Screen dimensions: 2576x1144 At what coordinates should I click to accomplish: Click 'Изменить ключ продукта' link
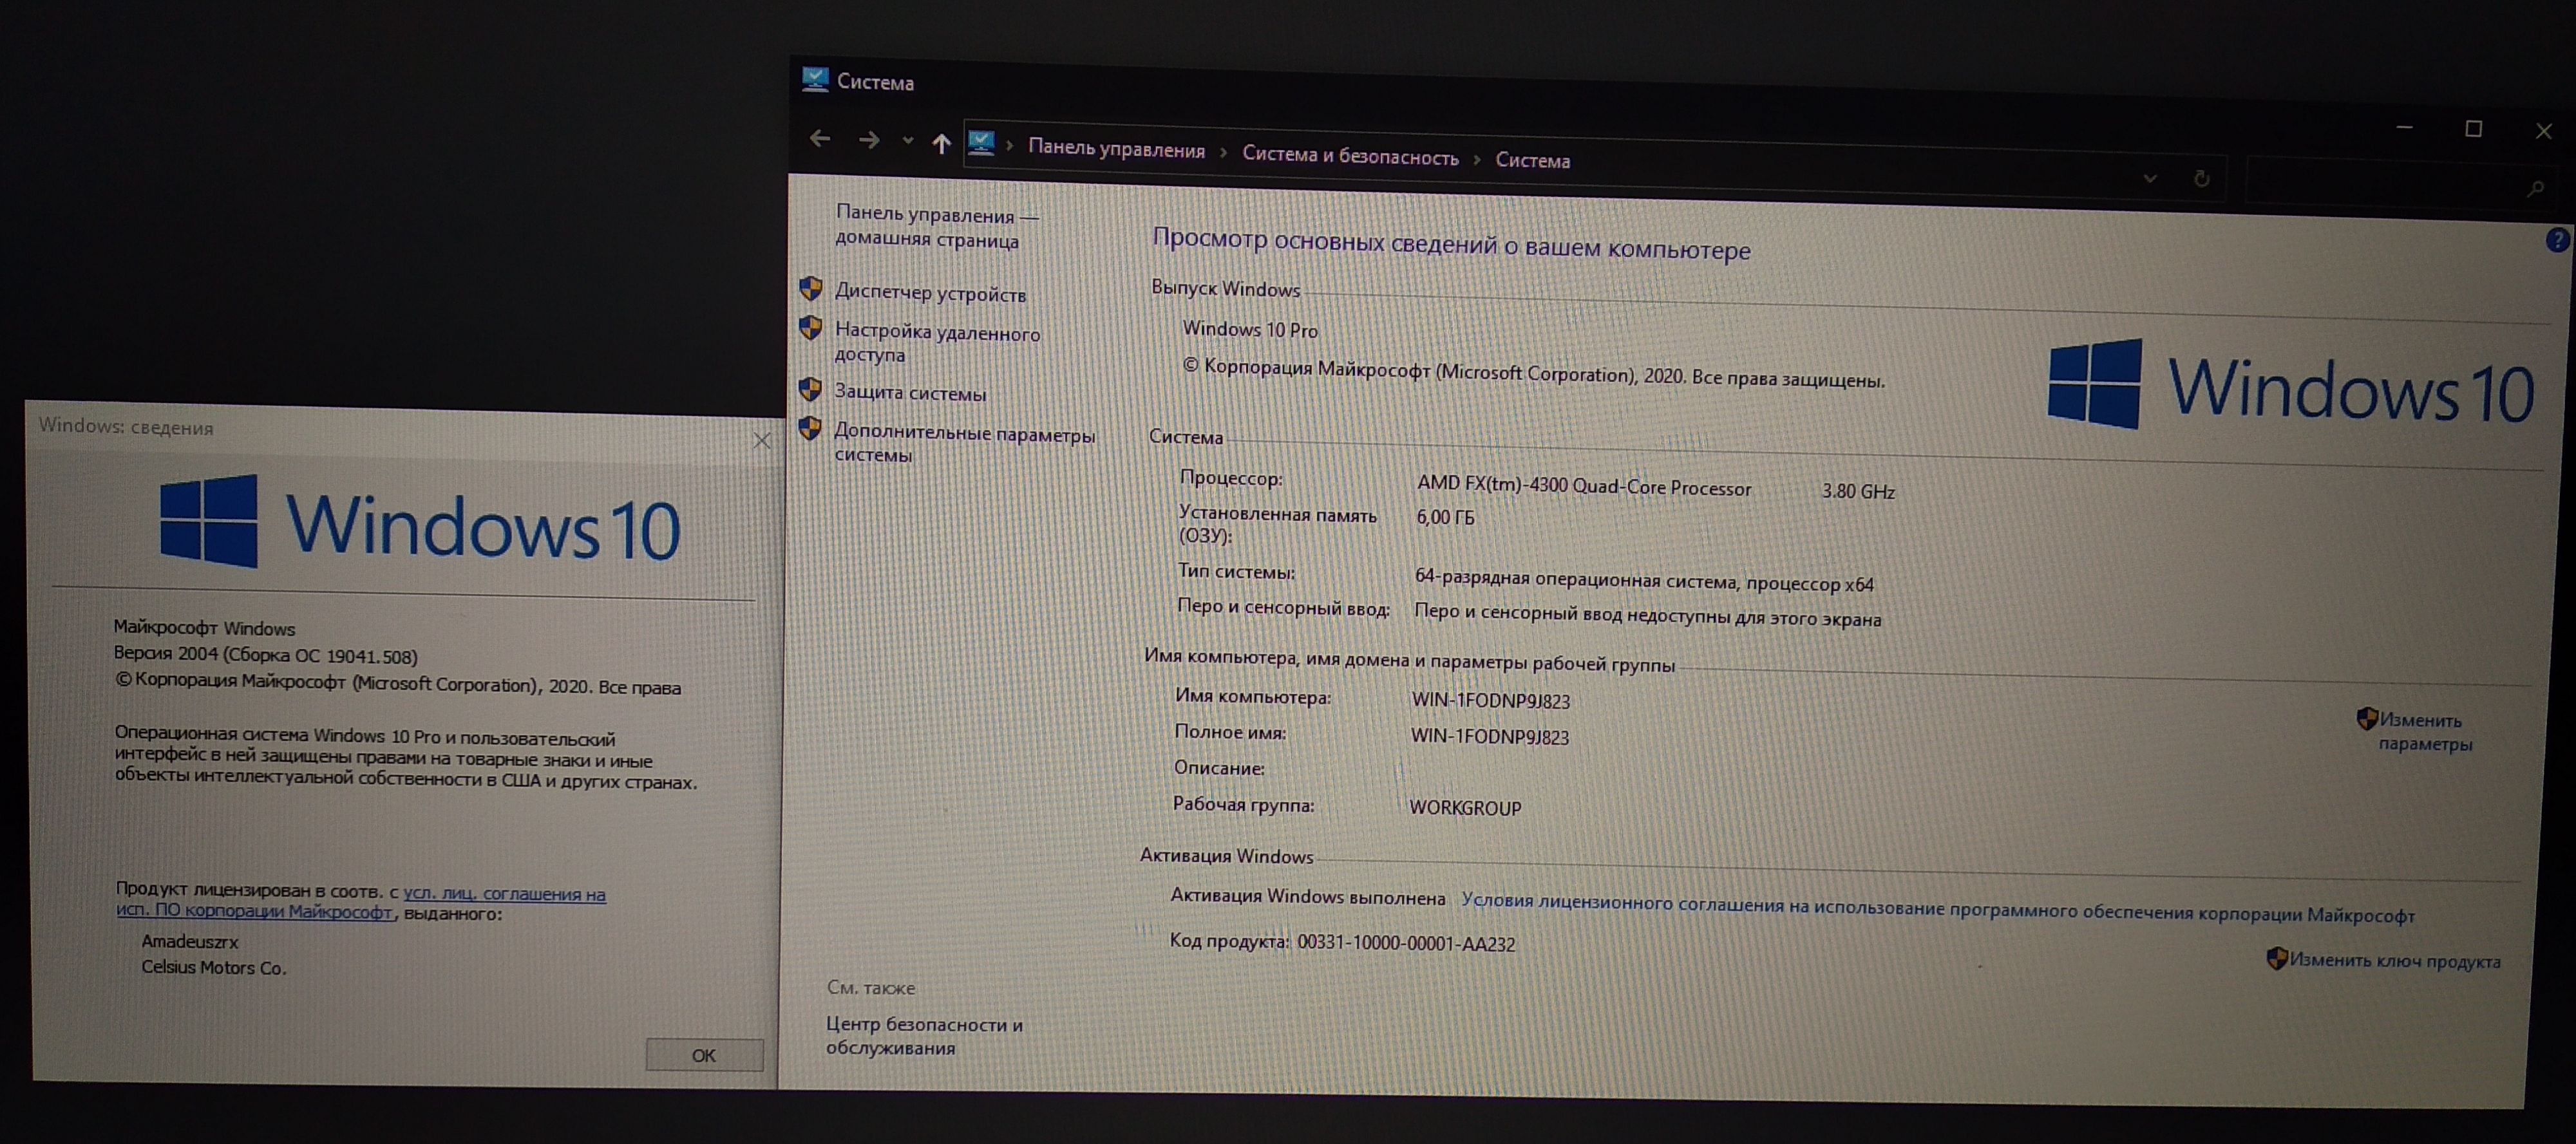tap(2395, 960)
